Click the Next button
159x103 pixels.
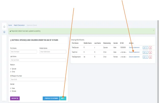pyautogui.click(x=63, y=98)
